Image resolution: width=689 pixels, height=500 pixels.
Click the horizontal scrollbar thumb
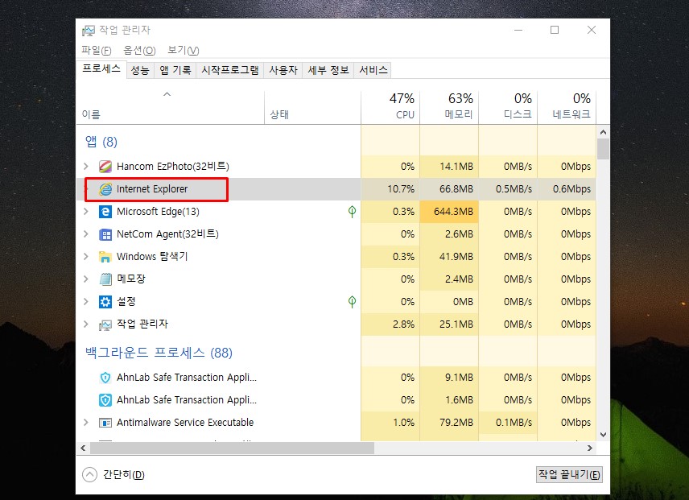click(x=232, y=448)
